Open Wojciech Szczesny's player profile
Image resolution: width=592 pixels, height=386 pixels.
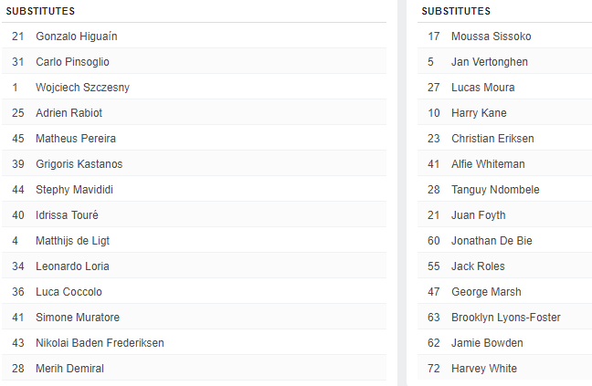click(x=82, y=88)
